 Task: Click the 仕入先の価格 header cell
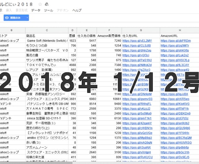tap(87, 36)
